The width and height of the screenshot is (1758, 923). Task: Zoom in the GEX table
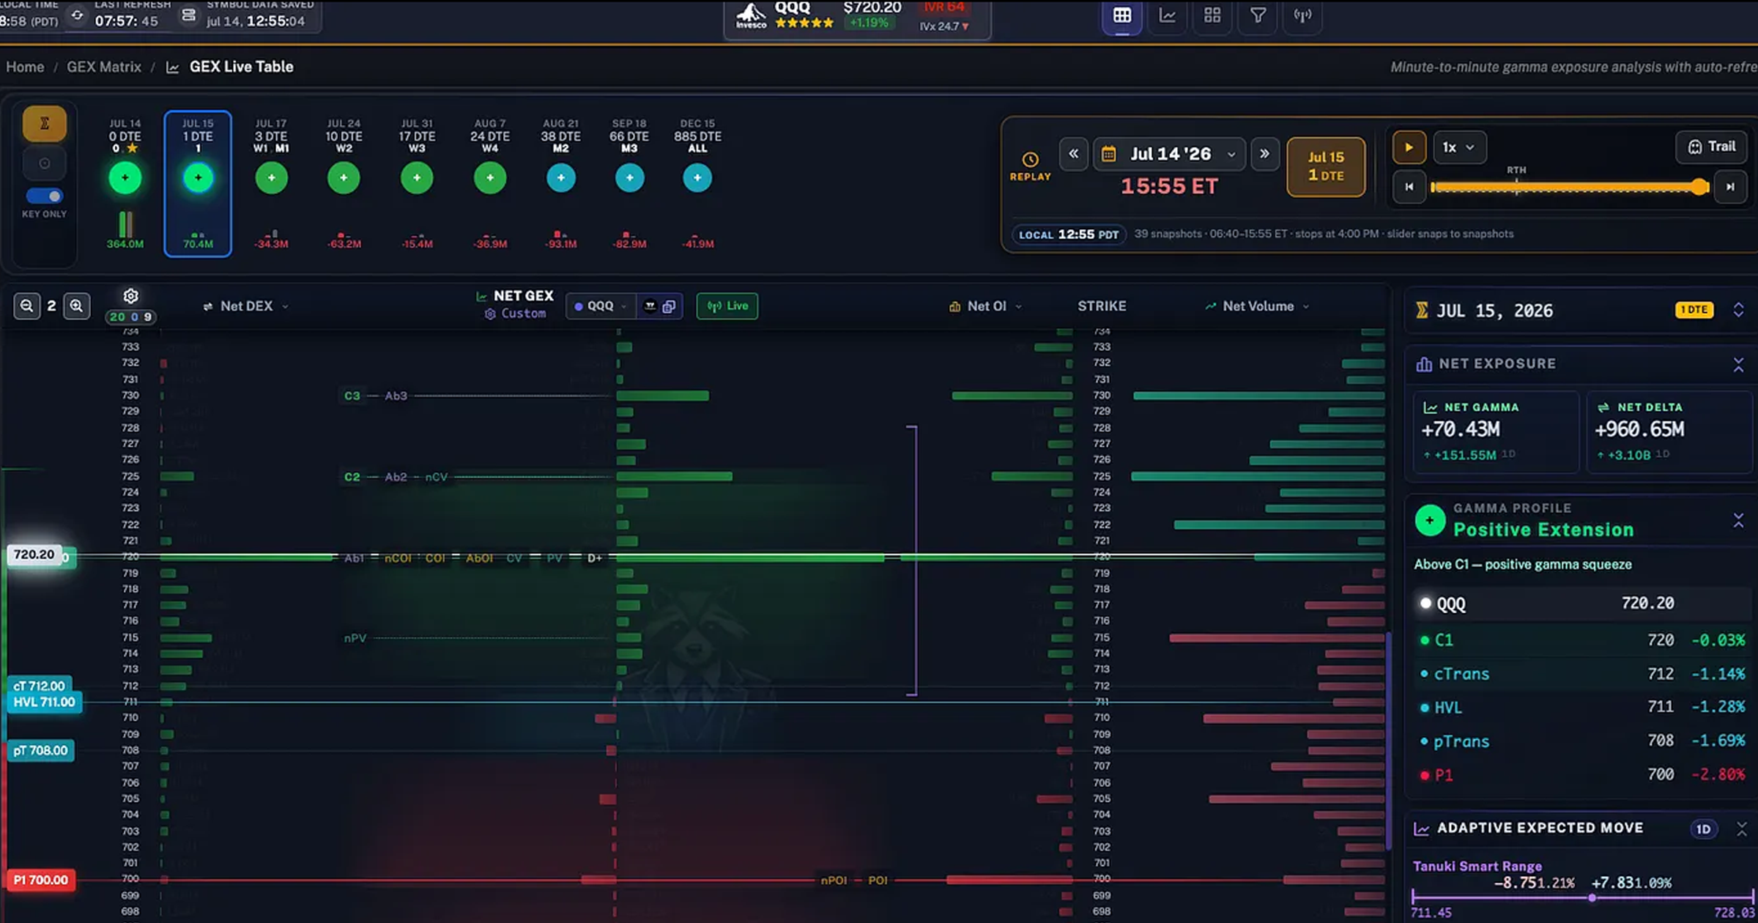click(x=76, y=305)
